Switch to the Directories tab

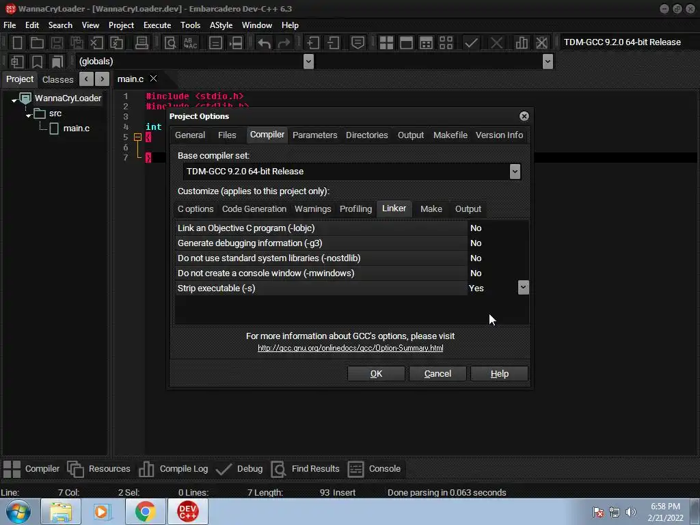(366, 135)
